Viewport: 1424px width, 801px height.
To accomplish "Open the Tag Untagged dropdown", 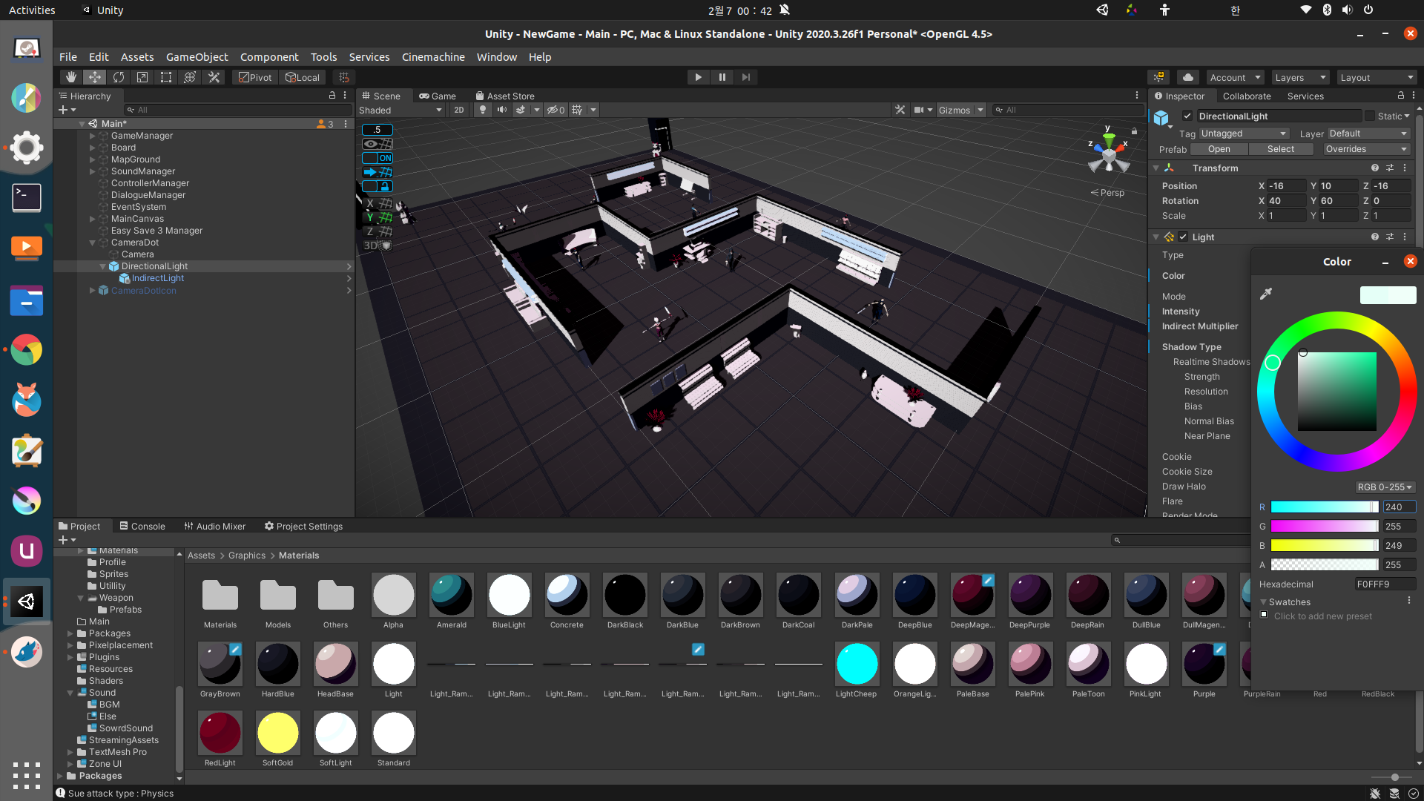I will (x=1243, y=133).
